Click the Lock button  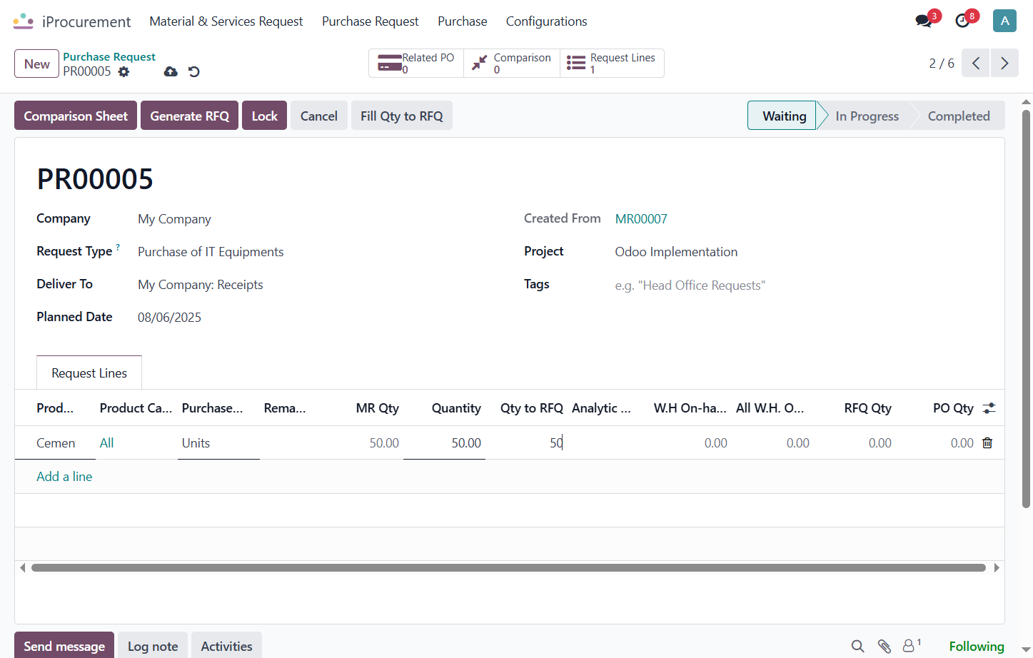264,116
